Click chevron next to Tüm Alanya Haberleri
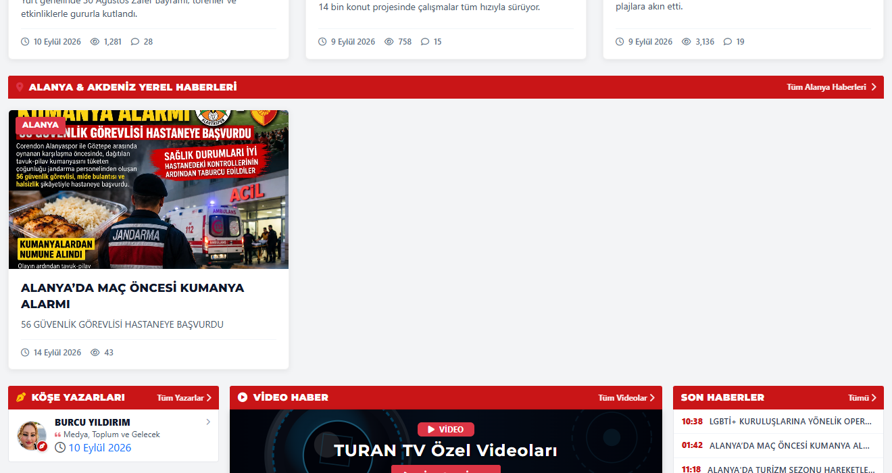892x473 pixels. pyautogui.click(x=874, y=87)
